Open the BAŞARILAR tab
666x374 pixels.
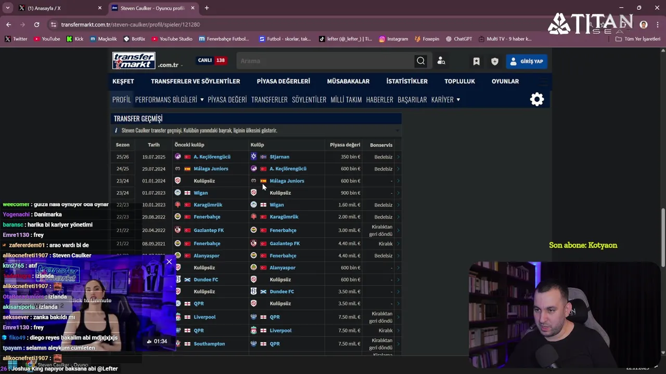coord(412,99)
